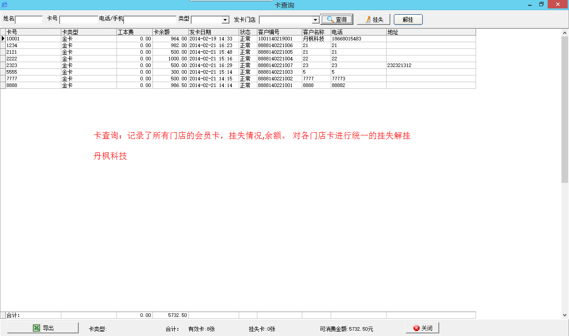Screen dimensions: 569x336
Task: Click date cell 2014-02-21 16:29
Action: coord(214,65)
